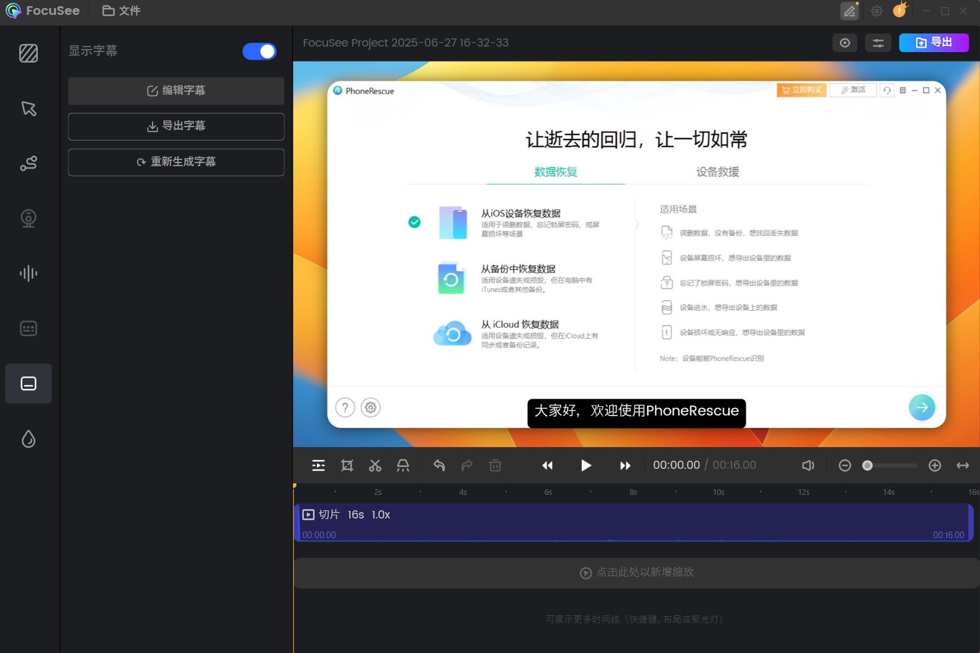Select the crop tool in timeline toolbar
This screenshot has height=653, width=980.
click(x=347, y=465)
